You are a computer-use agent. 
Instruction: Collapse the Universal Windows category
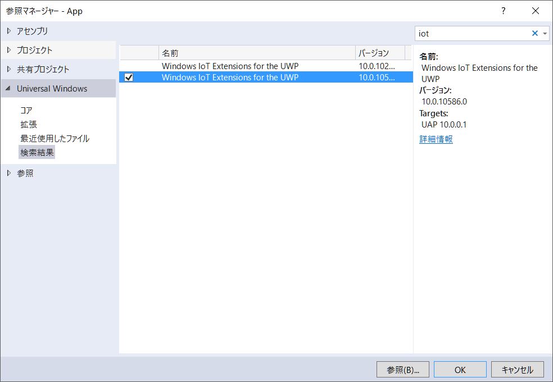click(x=8, y=88)
